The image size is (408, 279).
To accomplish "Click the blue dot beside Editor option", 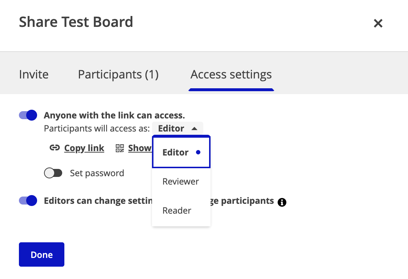I will coord(198,153).
